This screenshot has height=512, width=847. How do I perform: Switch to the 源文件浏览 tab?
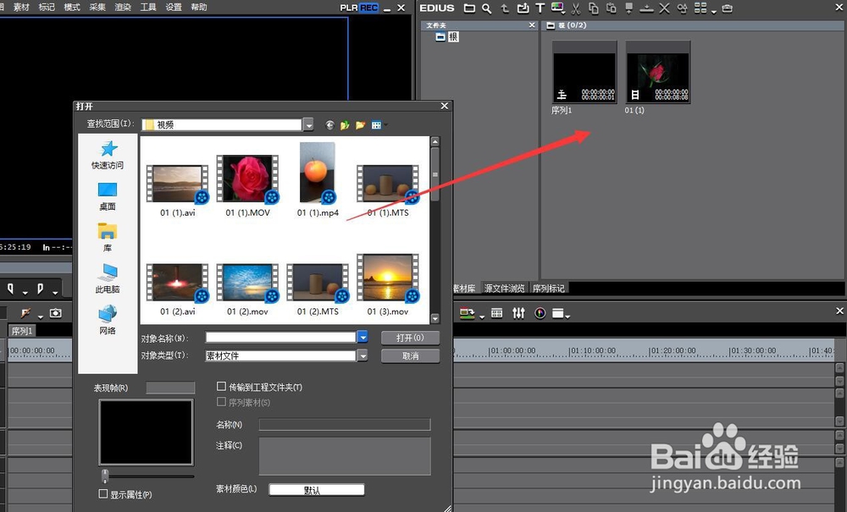click(504, 288)
